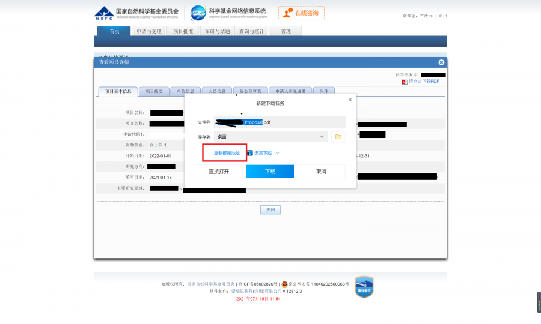Click the police badge icon in footer
Viewport: 541px width, 324px height.
coord(285,284)
